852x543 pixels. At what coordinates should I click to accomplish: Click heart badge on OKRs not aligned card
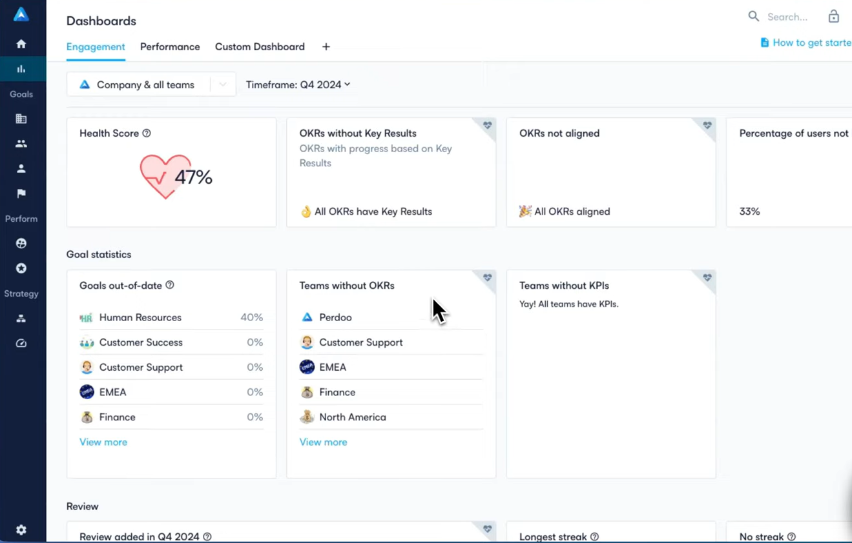pyautogui.click(x=707, y=125)
